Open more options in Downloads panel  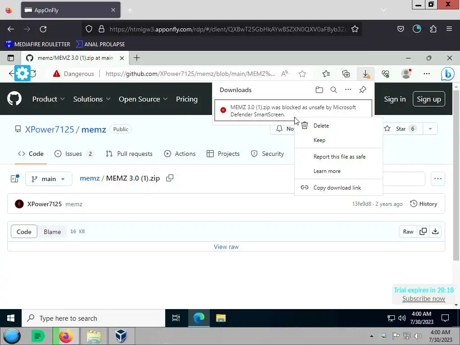pos(348,89)
